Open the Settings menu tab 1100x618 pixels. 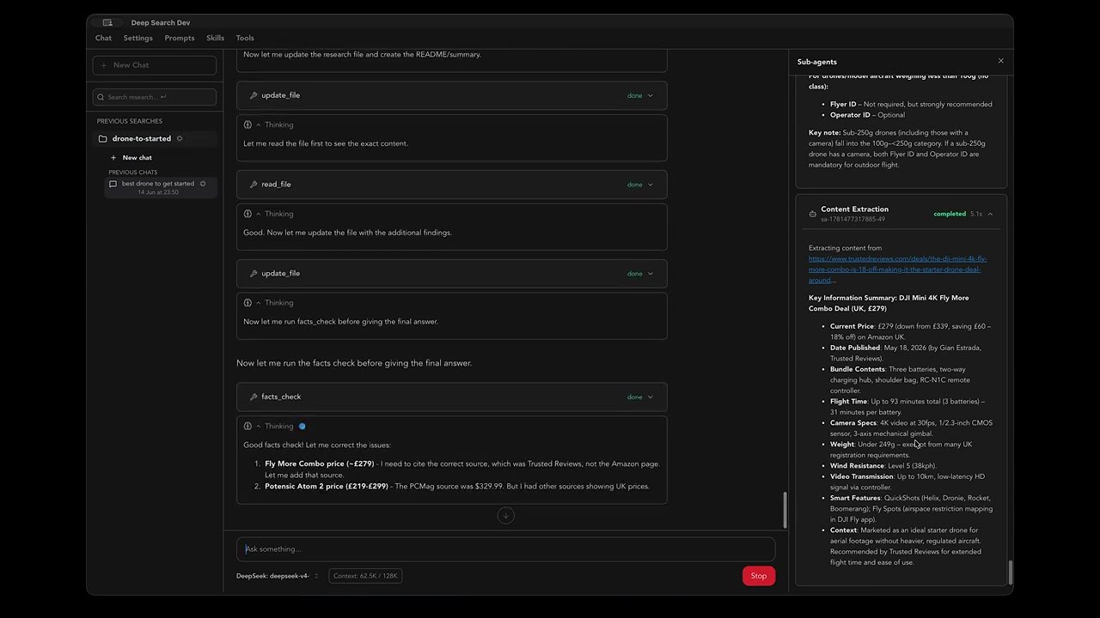pyautogui.click(x=137, y=38)
